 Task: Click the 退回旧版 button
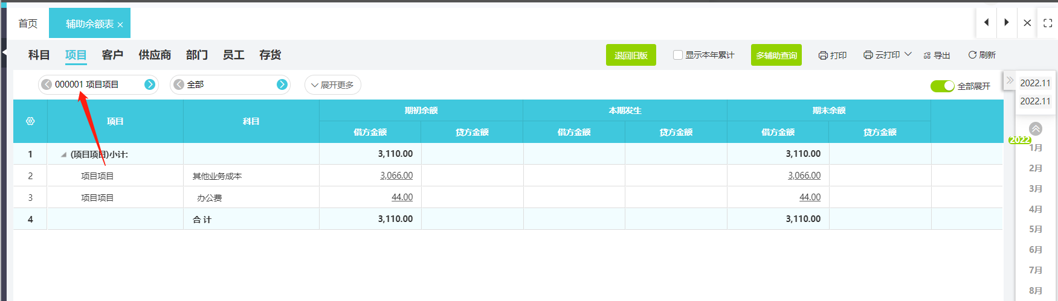[x=631, y=55]
